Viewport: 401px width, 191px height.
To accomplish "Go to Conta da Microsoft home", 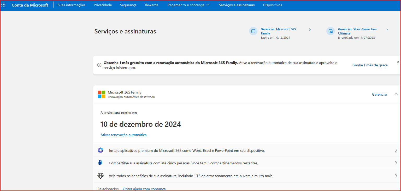I will 30,5.
